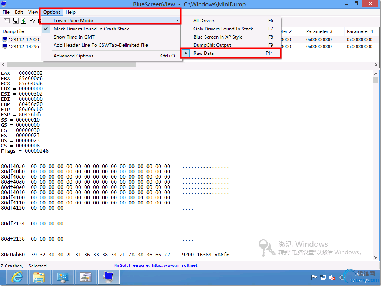The image size is (381, 286).
Task: Enable Show Time In GMT option
Action: pyautogui.click(x=112, y=37)
